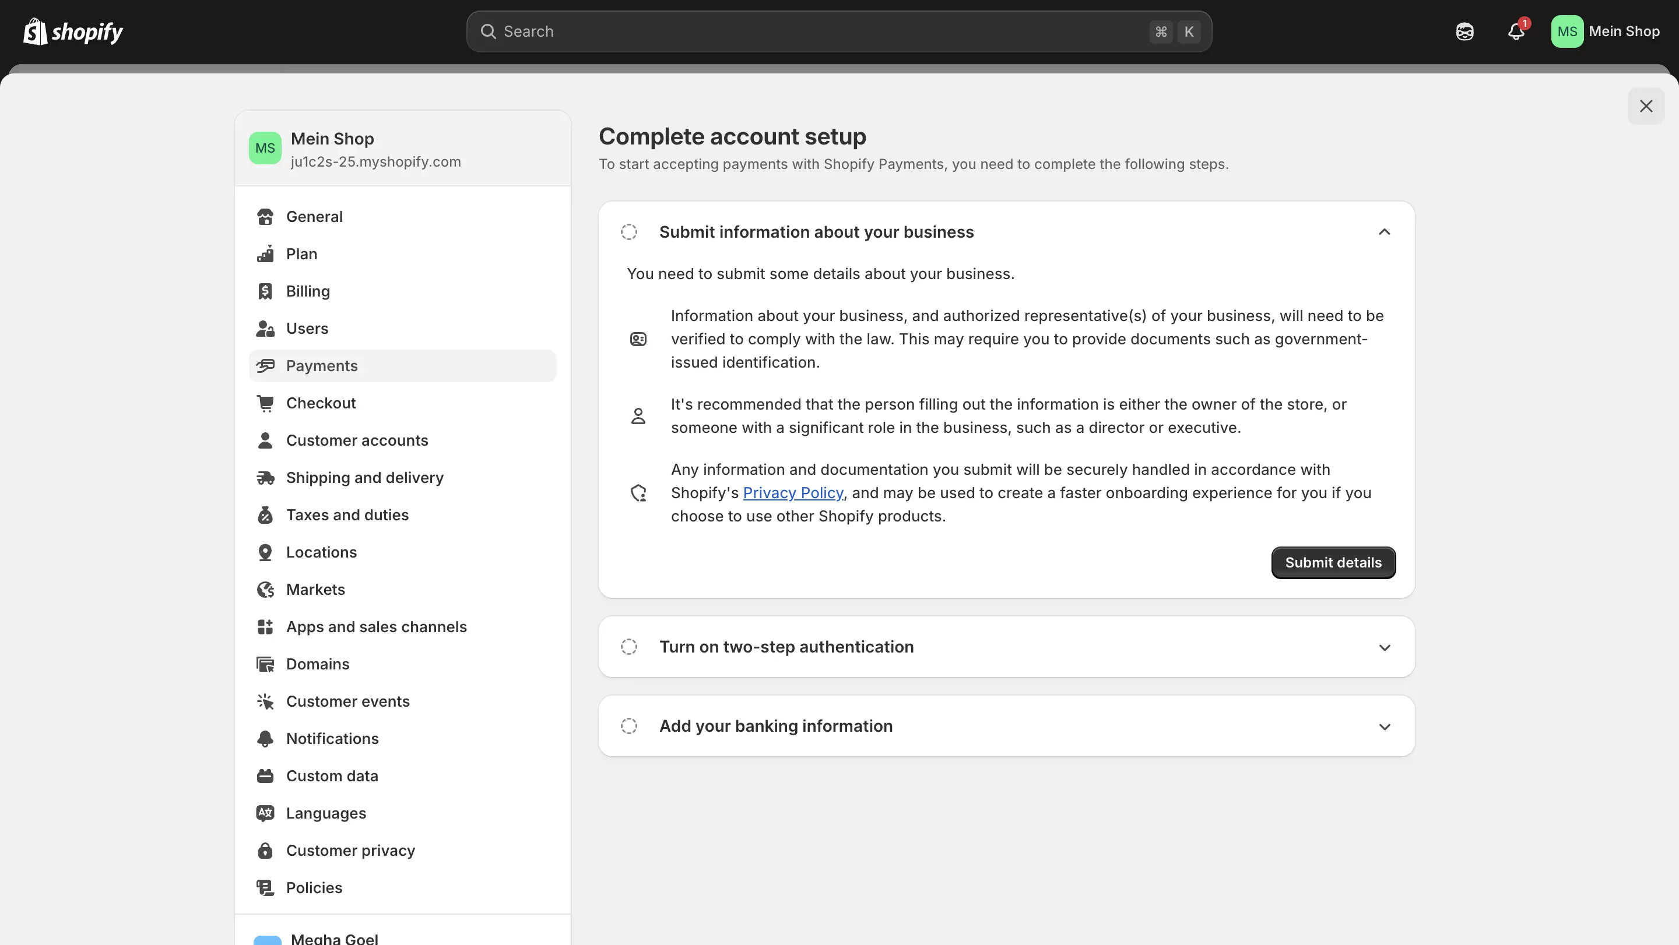This screenshot has width=1679, height=945.
Task: Click the person outline icon beside owner recommendation
Action: tap(638, 416)
